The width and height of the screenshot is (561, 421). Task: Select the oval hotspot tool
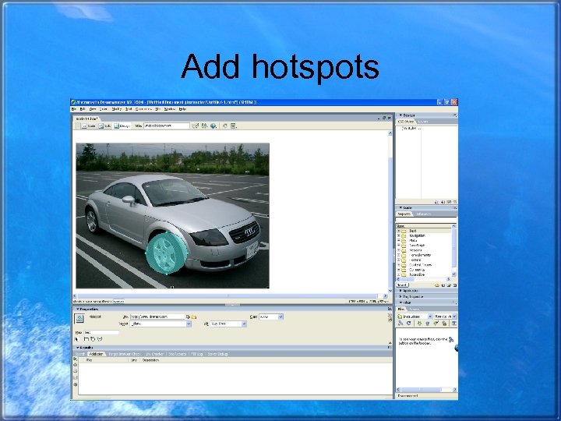pyautogui.click(x=93, y=338)
